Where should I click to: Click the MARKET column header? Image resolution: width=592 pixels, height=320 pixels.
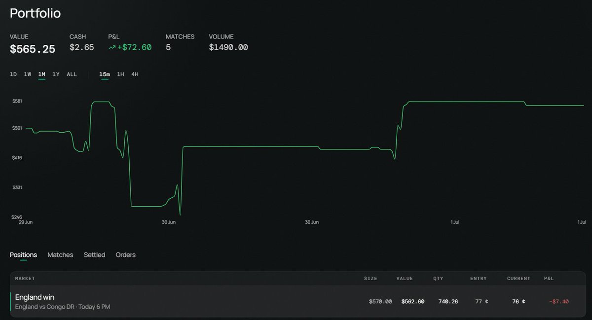[25, 279]
